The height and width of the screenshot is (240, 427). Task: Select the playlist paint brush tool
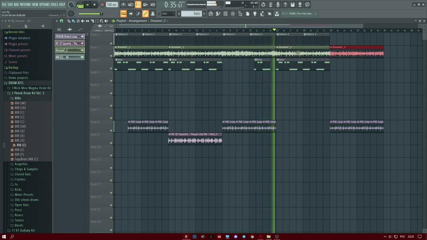pyautogui.click(x=73, y=21)
